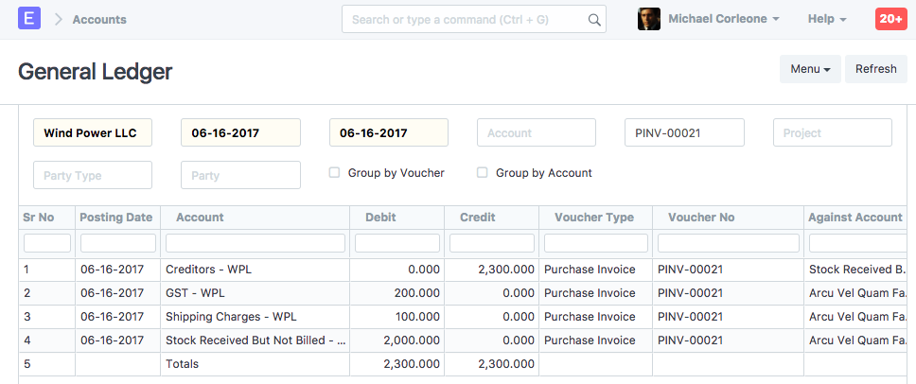Expand the Michael Corleone user dropdown
This screenshot has height=384, width=916.
(724, 19)
